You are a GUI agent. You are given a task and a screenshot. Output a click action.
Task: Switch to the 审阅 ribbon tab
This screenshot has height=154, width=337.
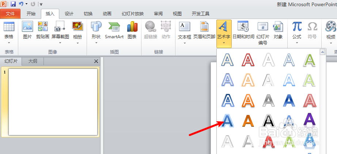click(x=158, y=14)
